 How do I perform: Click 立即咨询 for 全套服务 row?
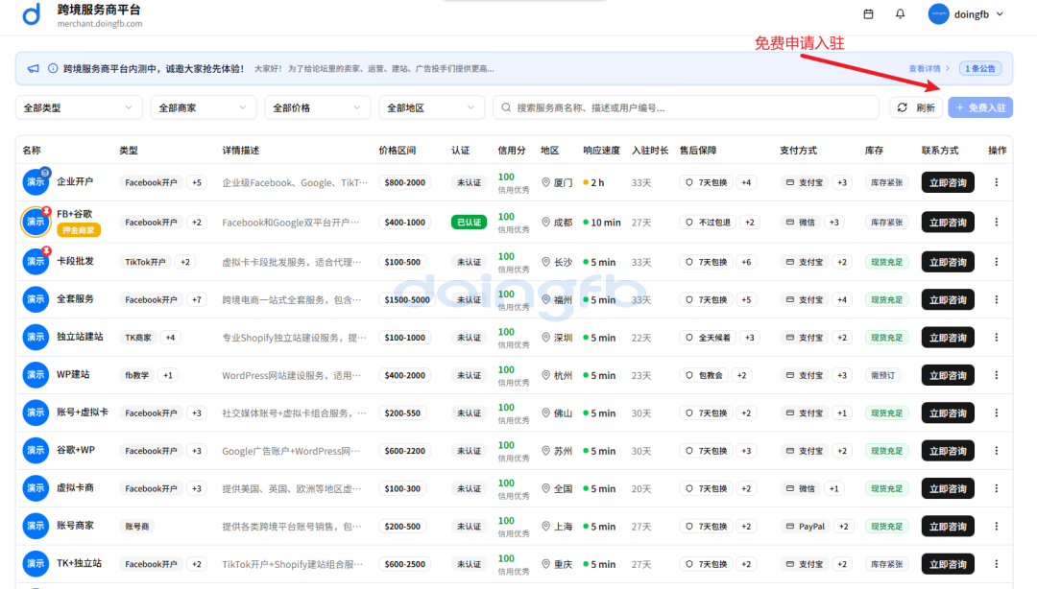click(x=948, y=299)
